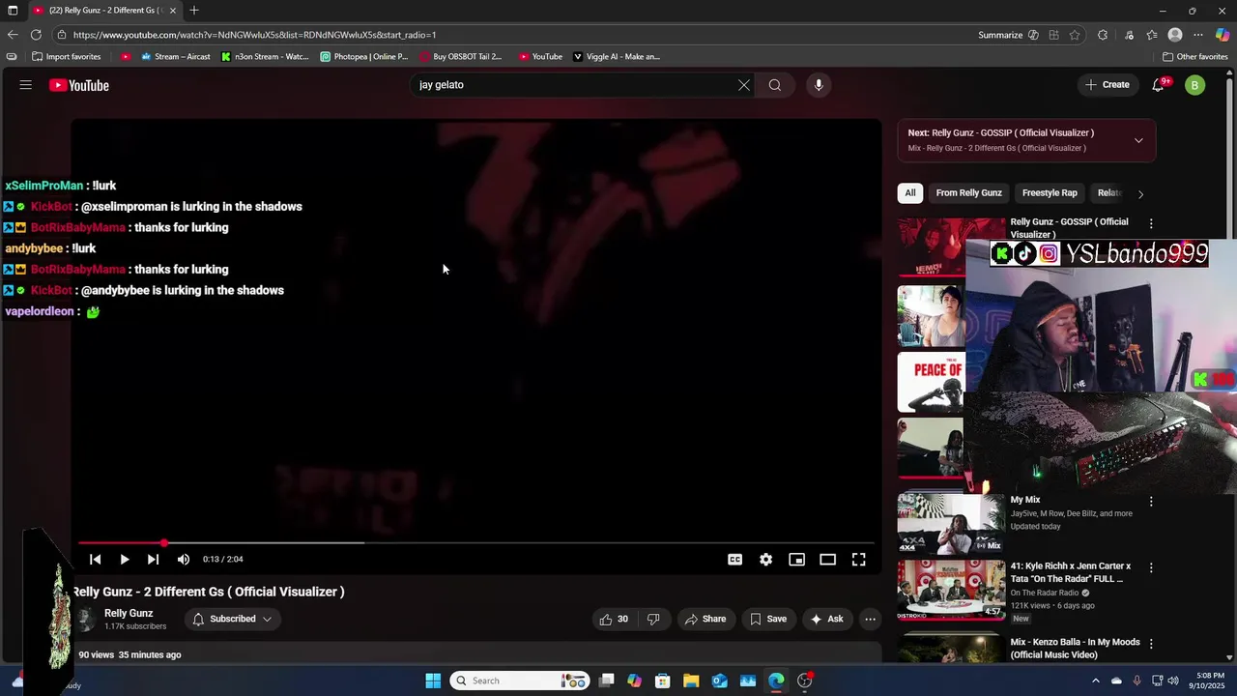This screenshot has height=696, width=1237.
Task: Close the Relly Gunz tab
Action: click(x=173, y=10)
